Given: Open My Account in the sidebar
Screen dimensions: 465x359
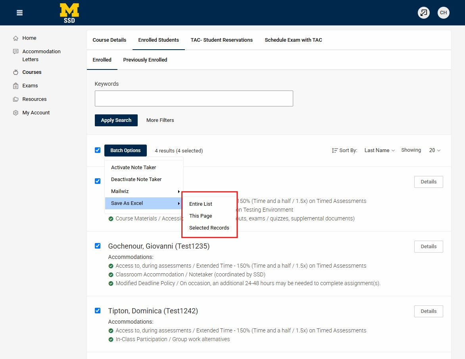Looking at the screenshot, I should click(36, 113).
